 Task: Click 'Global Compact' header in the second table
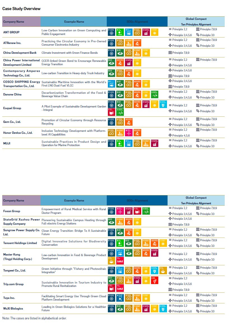click(196, 198)
